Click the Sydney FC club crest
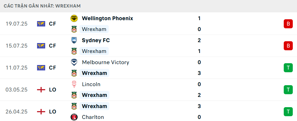The width and height of the screenshot is (297, 121). click(74, 40)
